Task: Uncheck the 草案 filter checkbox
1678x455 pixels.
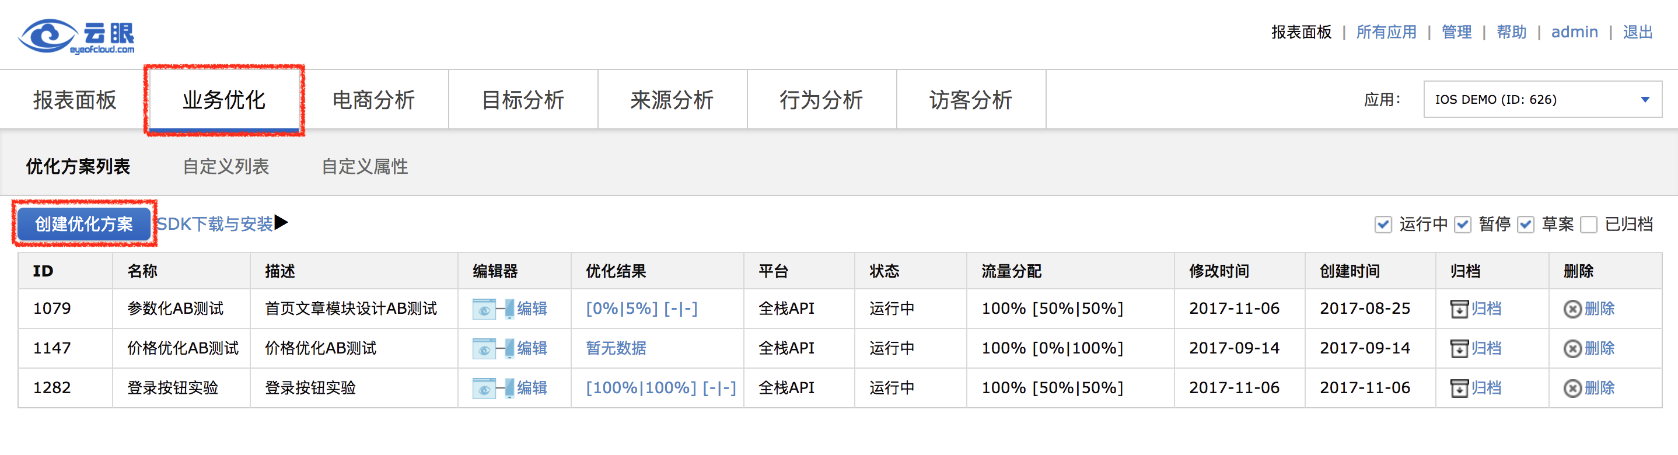Action: (x=1526, y=225)
